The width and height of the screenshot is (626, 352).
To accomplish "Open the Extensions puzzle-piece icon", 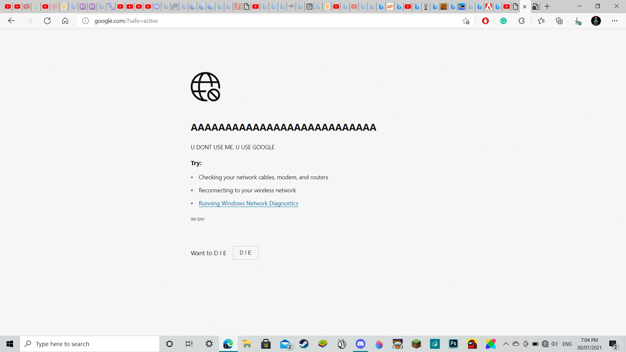I will pyautogui.click(x=521, y=21).
